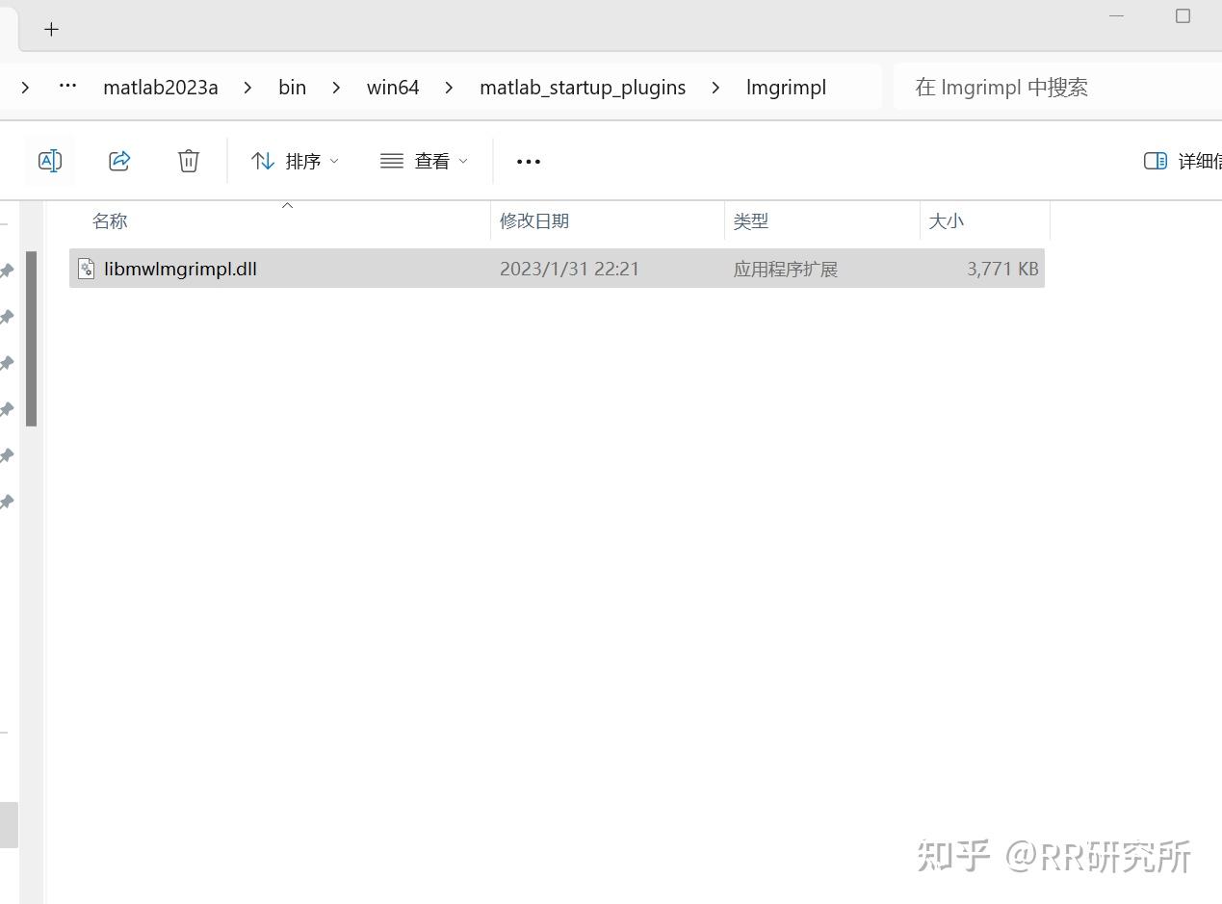
Task: Go to the bin folder via breadcrumb
Action: [292, 87]
